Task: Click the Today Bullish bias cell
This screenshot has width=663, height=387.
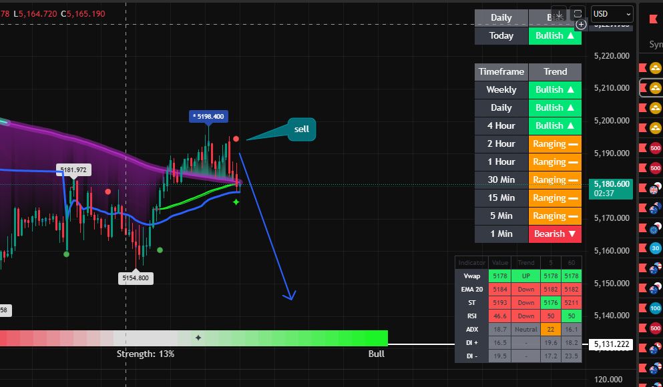Action: point(554,36)
